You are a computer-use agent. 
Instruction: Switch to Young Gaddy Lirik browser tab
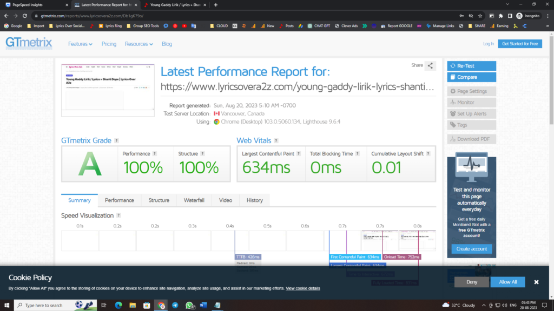click(x=175, y=5)
